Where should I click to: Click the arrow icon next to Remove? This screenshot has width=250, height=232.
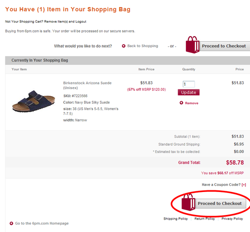[181, 103]
